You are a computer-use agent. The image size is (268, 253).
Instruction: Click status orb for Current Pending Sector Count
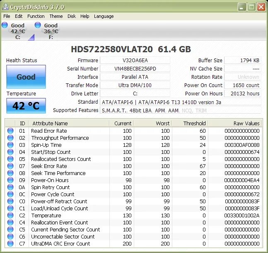click(x=10, y=229)
